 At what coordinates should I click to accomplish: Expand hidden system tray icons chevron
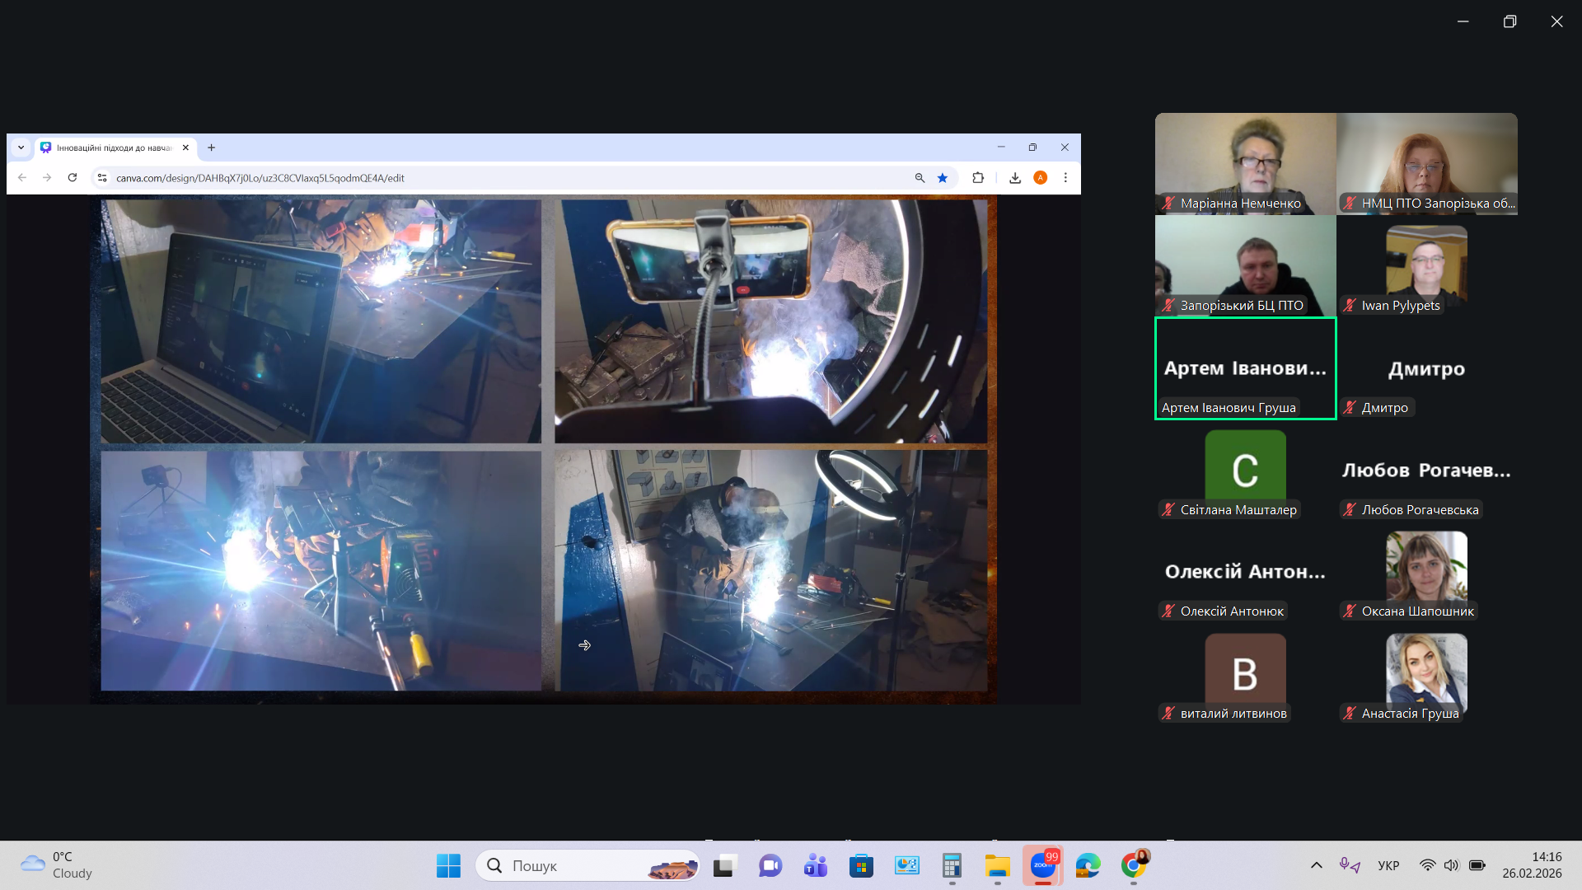coord(1317,865)
